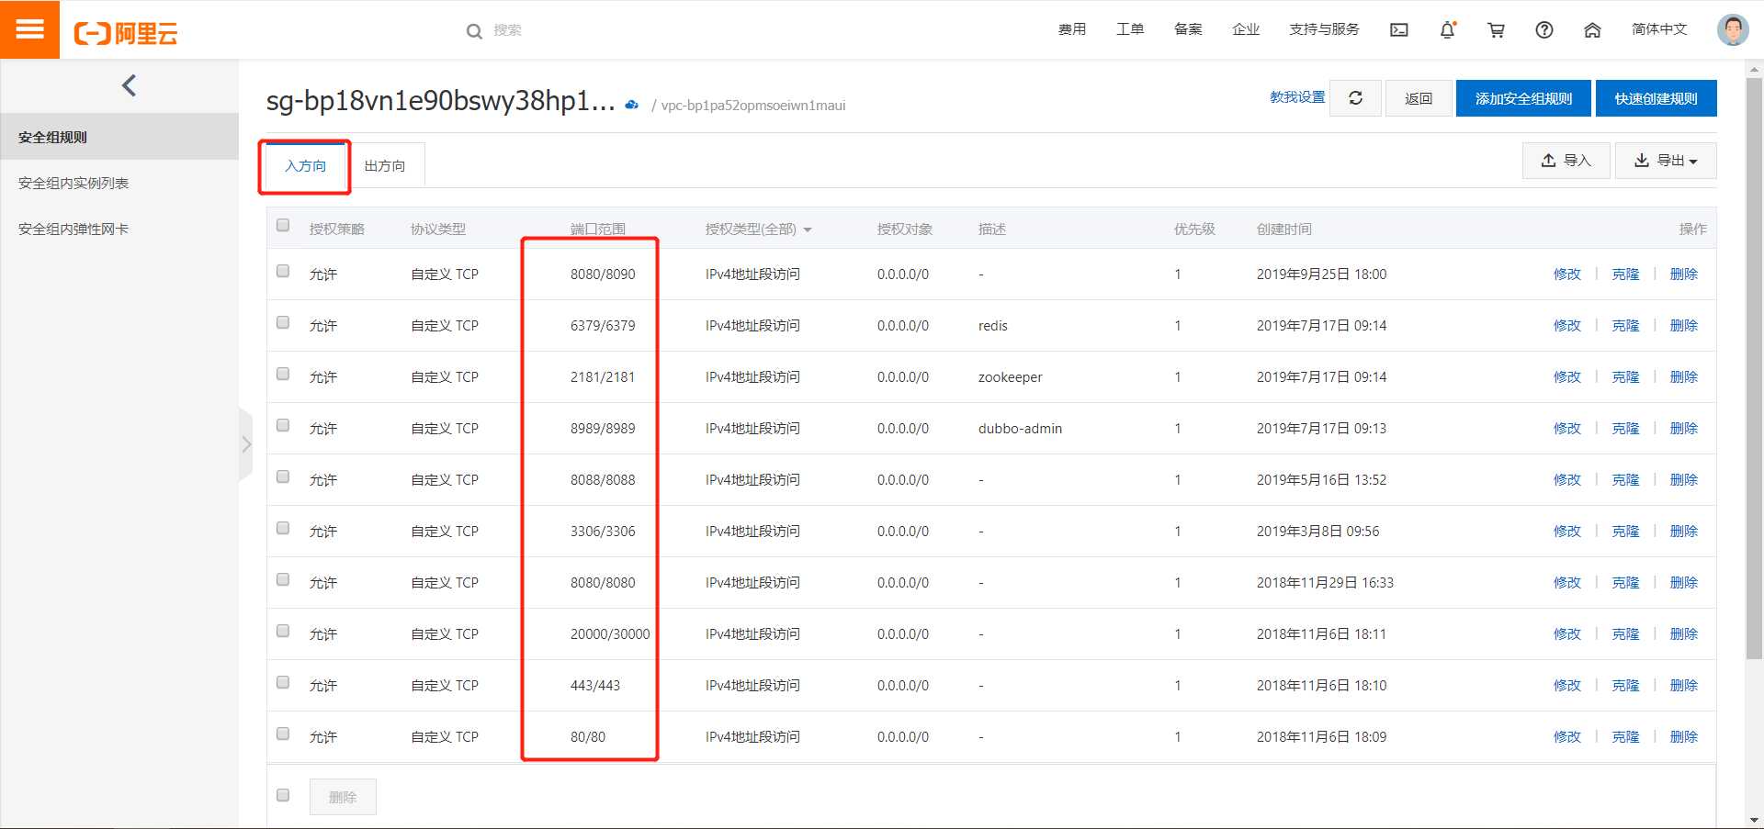Click 克隆 for the 3306/3306 rule
The height and width of the screenshot is (829, 1764).
[x=1625, y=532]
